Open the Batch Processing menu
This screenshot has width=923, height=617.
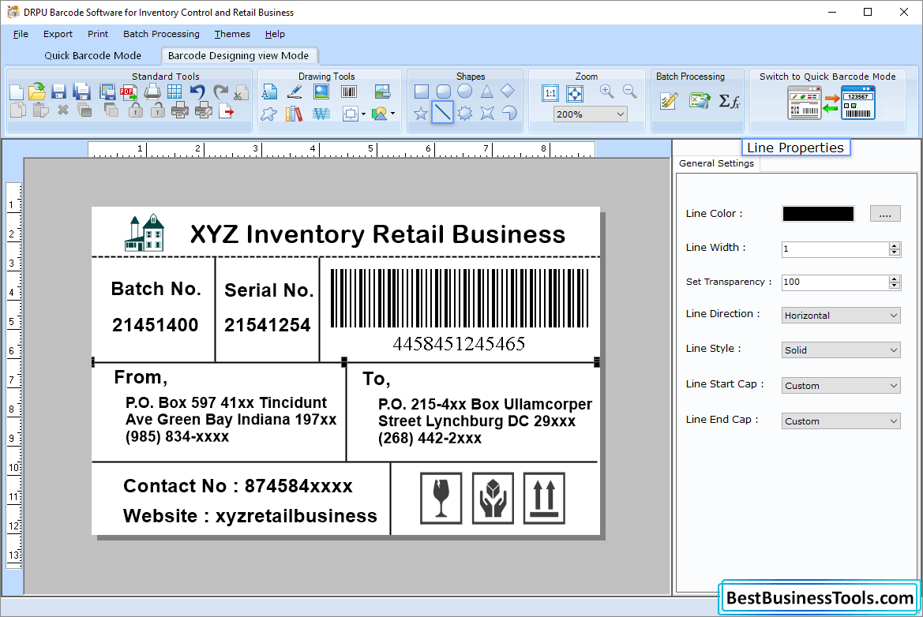pyautogui.click(x=161, y=34)
